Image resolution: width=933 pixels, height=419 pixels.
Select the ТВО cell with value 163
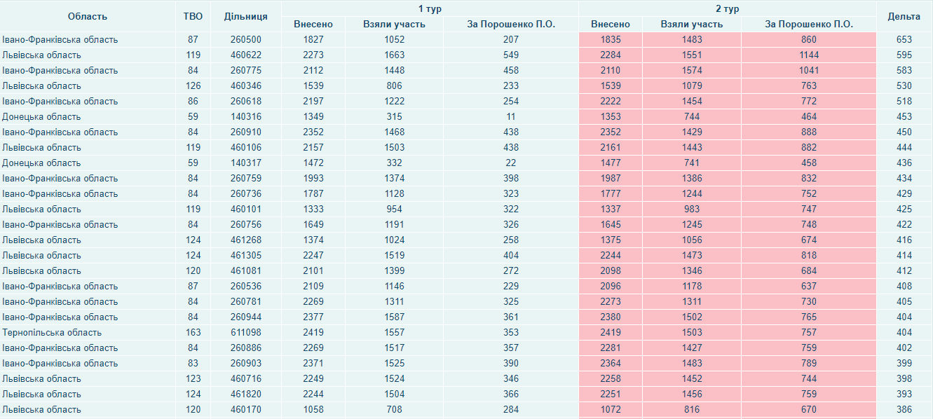(x=193, y=333)
